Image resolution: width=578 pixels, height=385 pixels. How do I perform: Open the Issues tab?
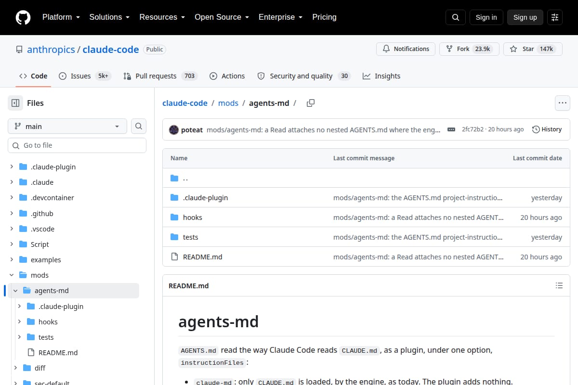point(85,76)
